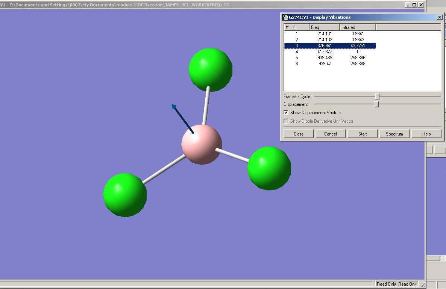The width and height of the screenshot is (446, 289).
Task: Close the Display Vibrations dialog with X
Action: tap(440, 17)
